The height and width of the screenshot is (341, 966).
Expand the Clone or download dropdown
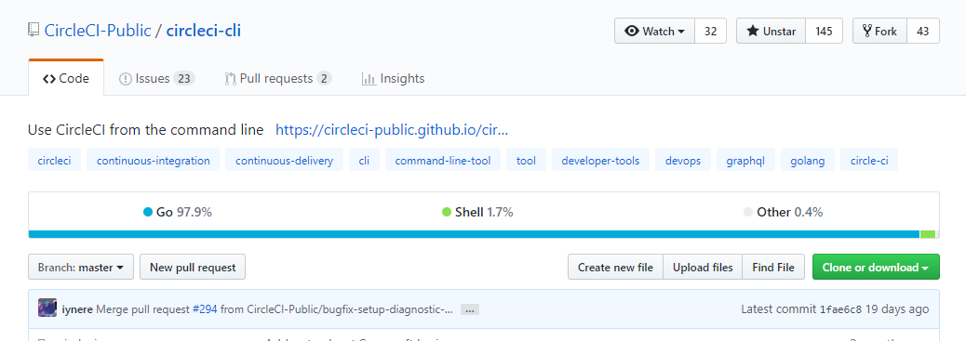(x=876, y=268)
